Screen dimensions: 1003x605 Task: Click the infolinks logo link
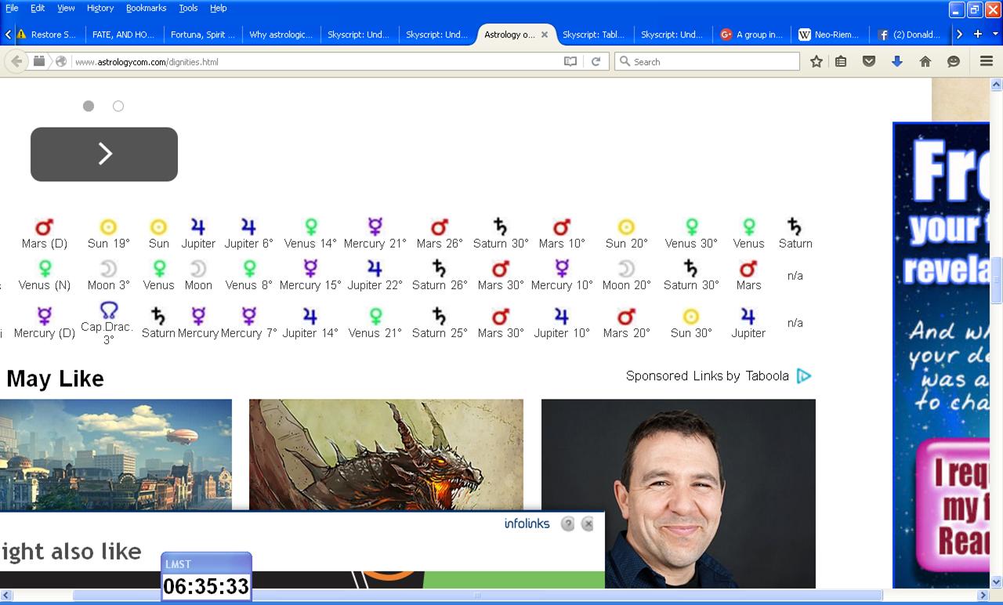coord(527,523)
